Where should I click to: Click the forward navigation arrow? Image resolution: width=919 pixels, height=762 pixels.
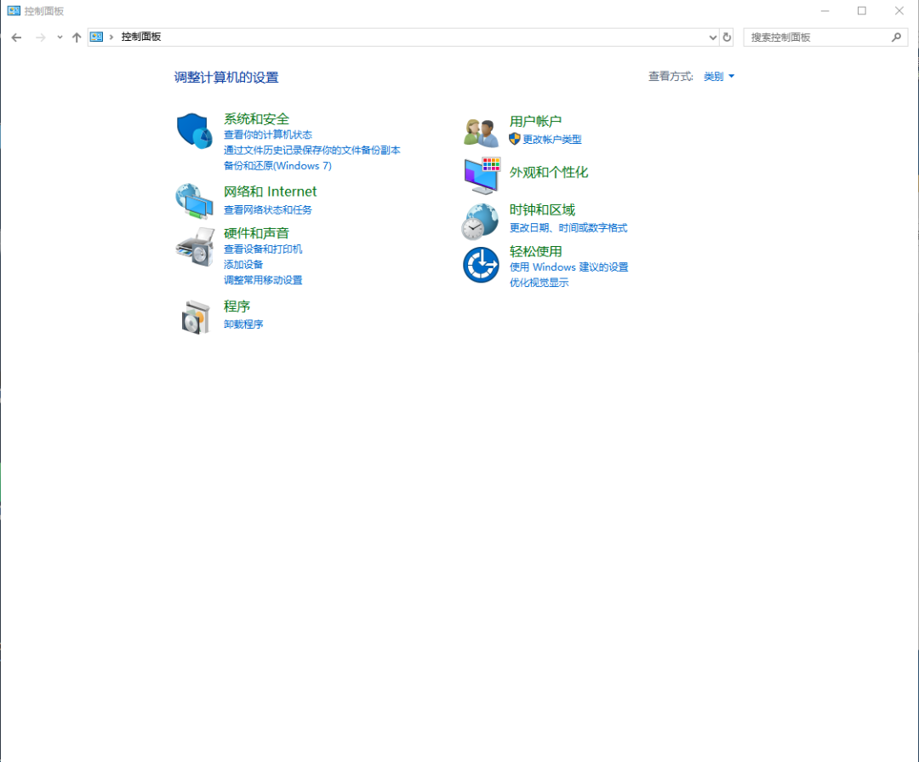pos(41,37)
